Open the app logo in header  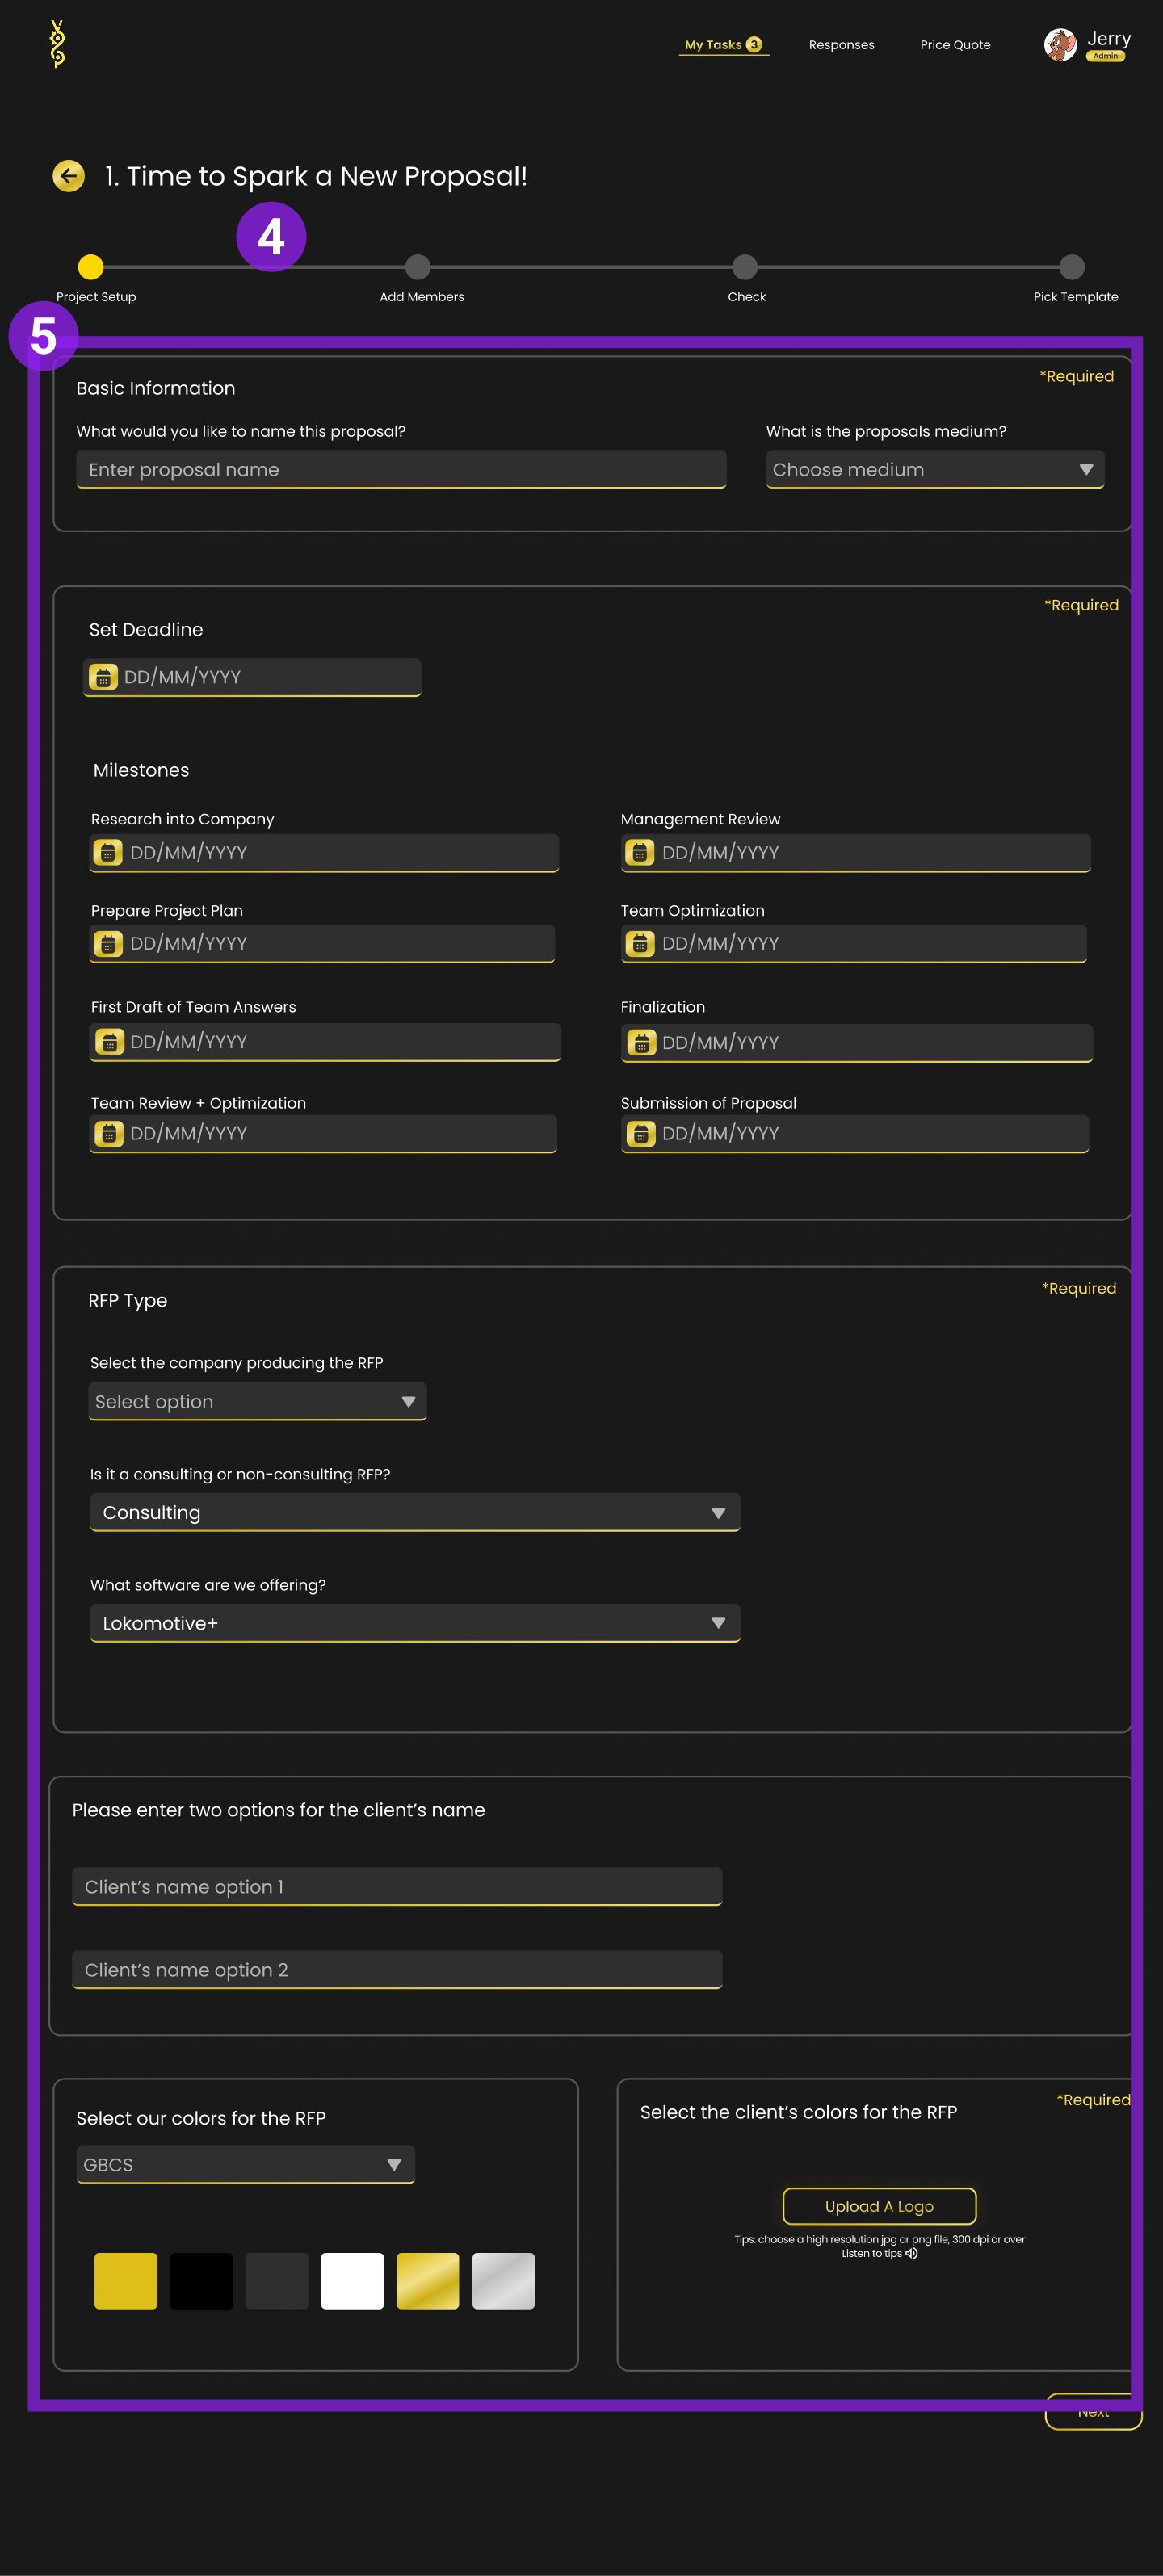coord(57,44)
